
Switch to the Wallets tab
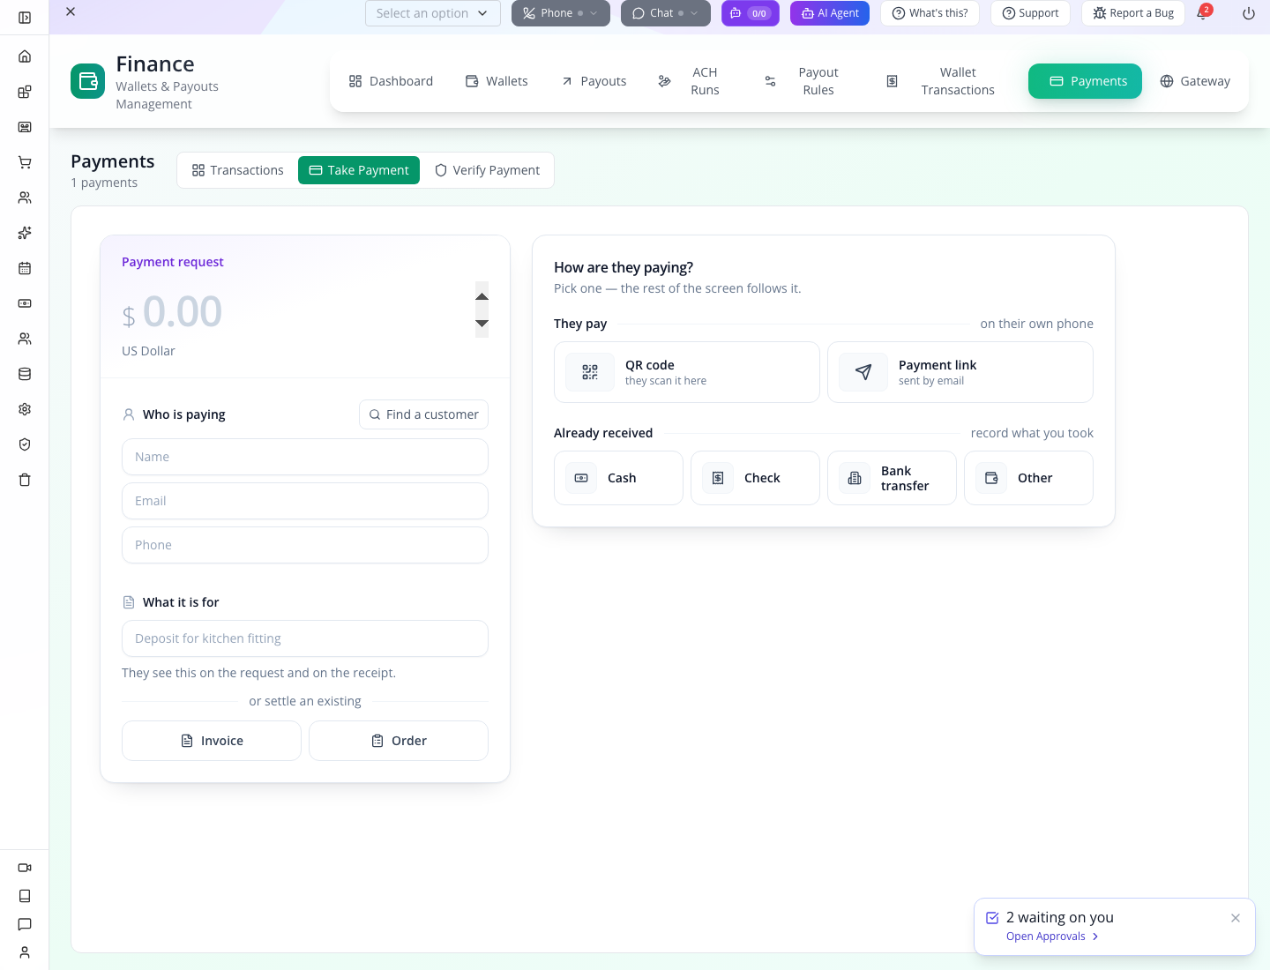pos(497,81)
